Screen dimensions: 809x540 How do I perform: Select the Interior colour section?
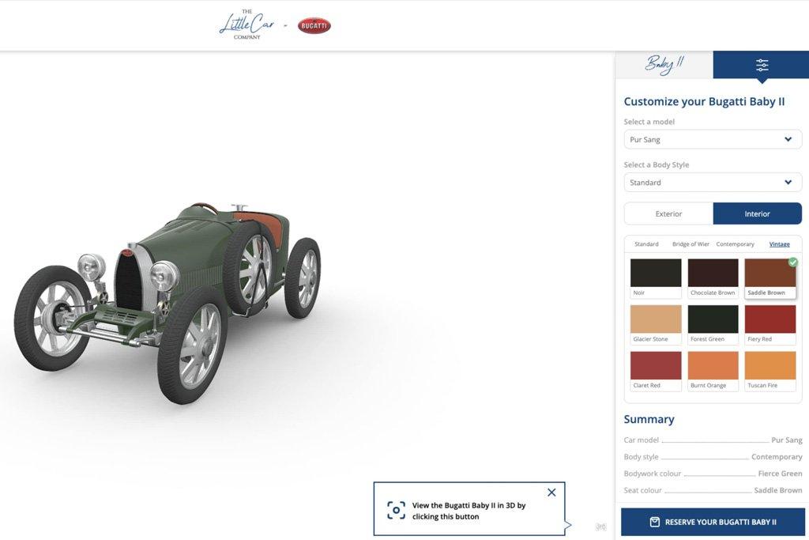click(758, 213)
